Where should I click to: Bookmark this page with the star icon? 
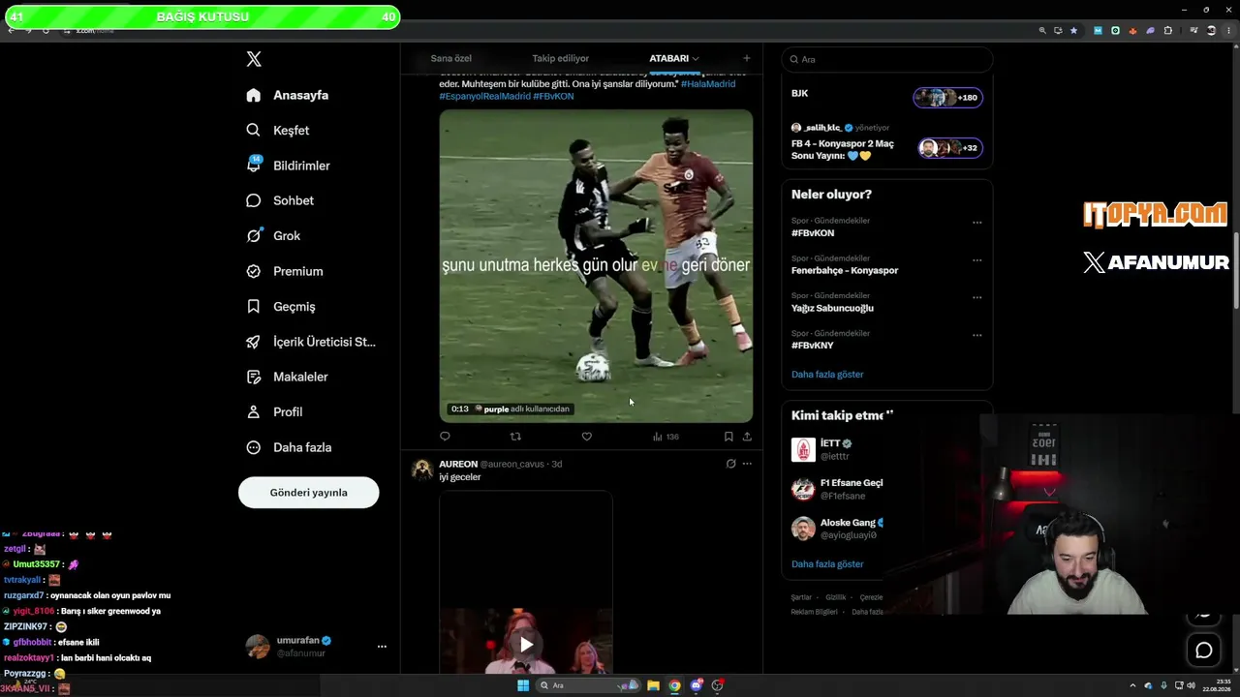(1073, 30)
